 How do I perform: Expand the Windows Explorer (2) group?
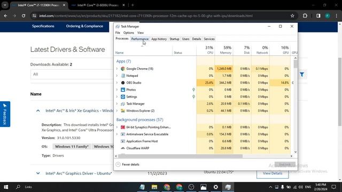117,111
